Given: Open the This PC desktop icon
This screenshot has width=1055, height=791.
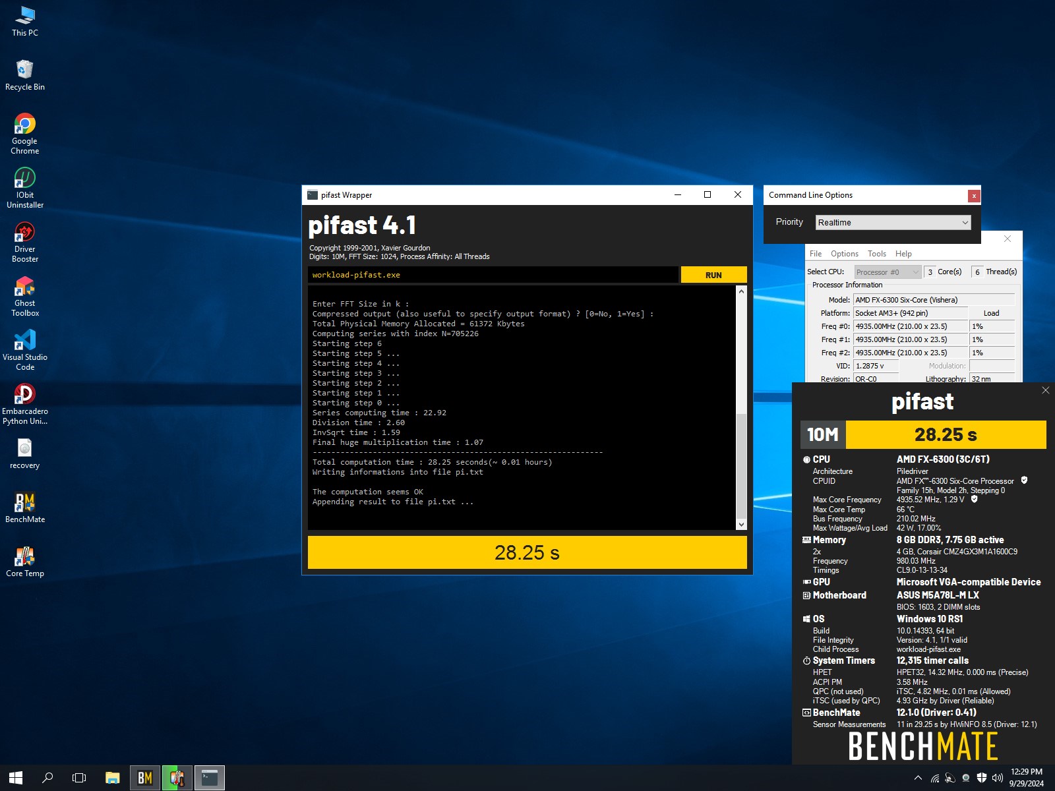Looking at the screenshot, I should pyautogui.click(x=25, y=21).
